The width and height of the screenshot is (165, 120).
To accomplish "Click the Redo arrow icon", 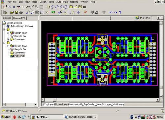I will click(x=115, y=12).
